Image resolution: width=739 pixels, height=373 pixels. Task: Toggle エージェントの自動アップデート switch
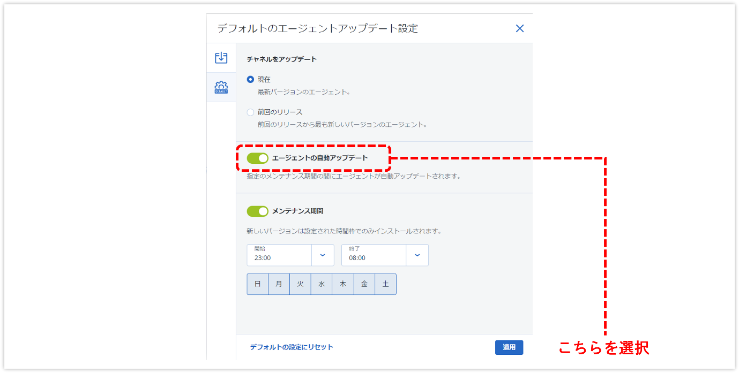coord(257,158)
